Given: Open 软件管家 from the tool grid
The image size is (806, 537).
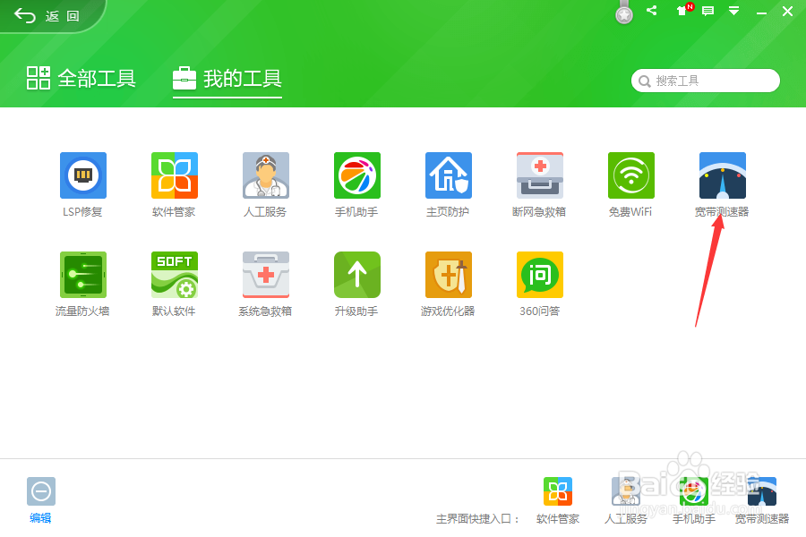Looking at the screenshot, I should click(174, 175).
